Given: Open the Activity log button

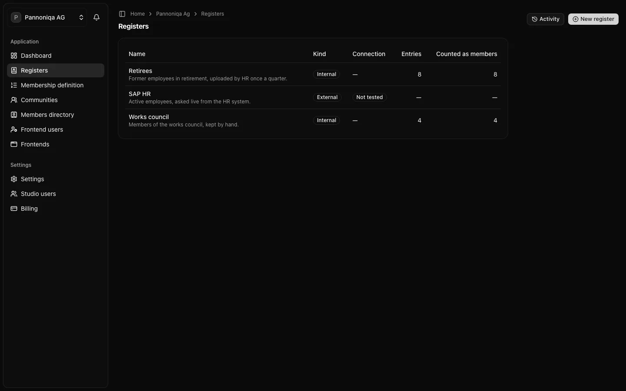Looking at the screenshot, I should coord(546,19).
